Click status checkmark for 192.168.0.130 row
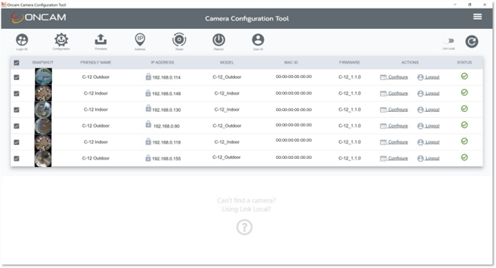This screenshot has width=496, height=268. [x=464, y=108]
